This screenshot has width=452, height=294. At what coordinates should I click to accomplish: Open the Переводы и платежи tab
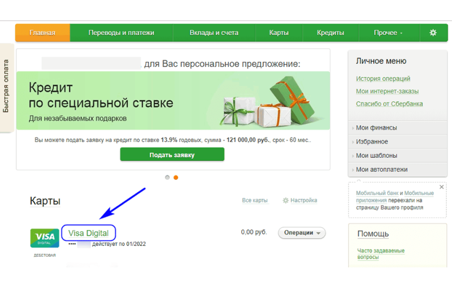coord(121,33)
